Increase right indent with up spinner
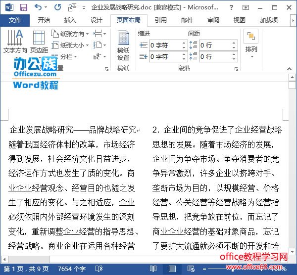Screen dimensions: 297x275 click(184, 54)
